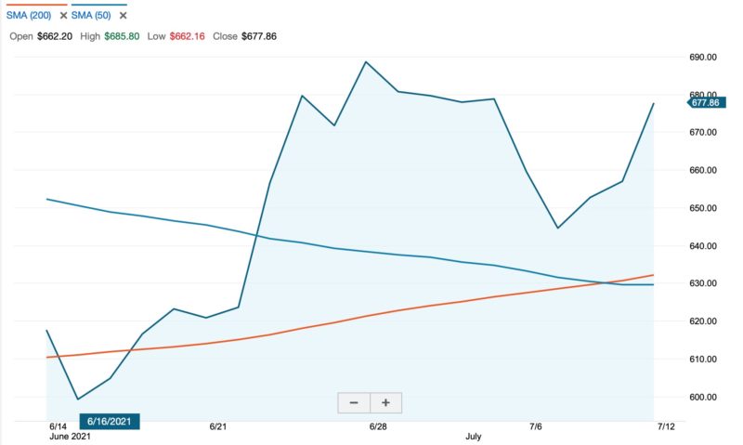Zoom in with the plus button
This screenshot has height=445, width=743.
point(385,403)
